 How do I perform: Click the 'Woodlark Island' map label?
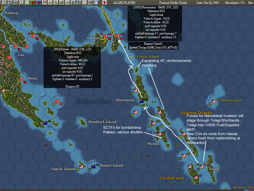point(102,122)
